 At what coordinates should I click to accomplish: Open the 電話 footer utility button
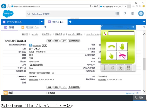(139, 98)
